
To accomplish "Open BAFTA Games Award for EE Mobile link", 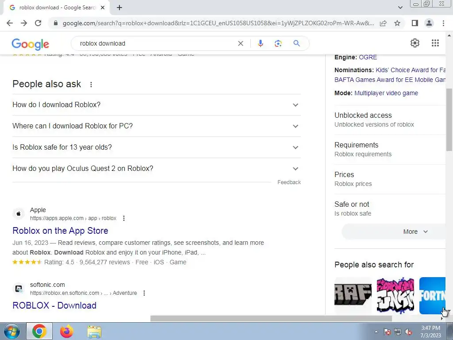I will tap(390, 80).
